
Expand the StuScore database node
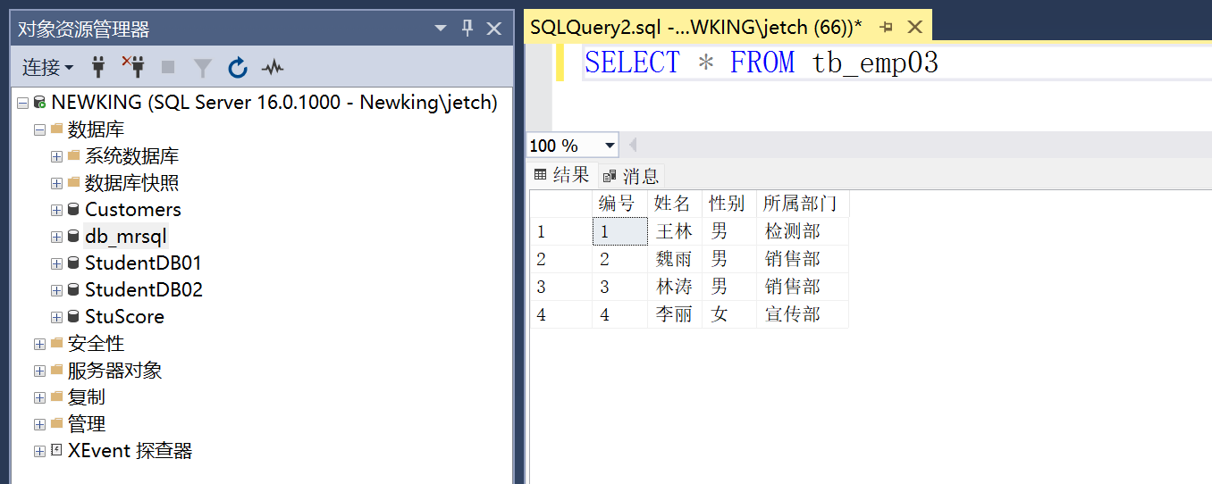pos(56,317)
